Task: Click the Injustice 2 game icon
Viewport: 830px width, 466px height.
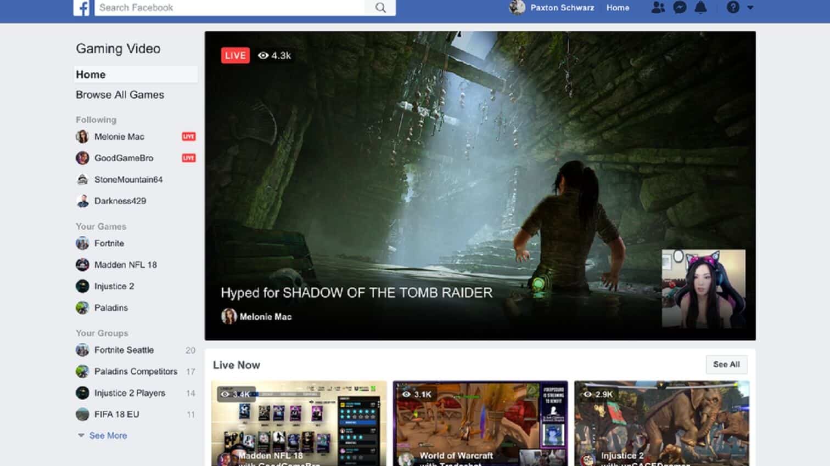Action: [x=82, y=286]
